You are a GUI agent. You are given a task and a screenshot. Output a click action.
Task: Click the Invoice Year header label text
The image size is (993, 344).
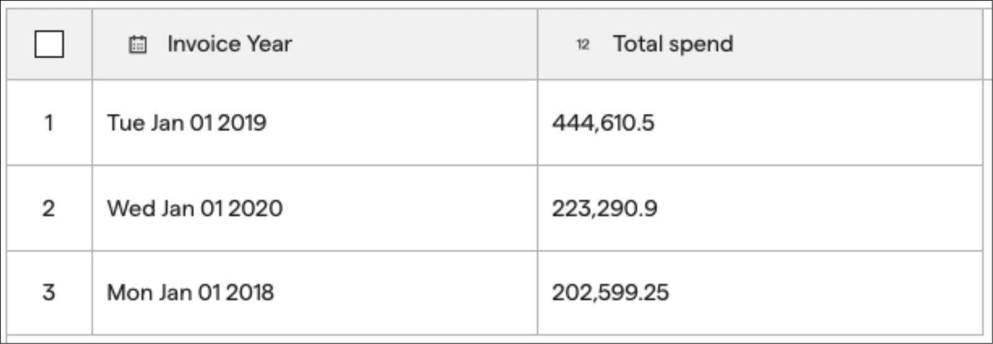230,44
